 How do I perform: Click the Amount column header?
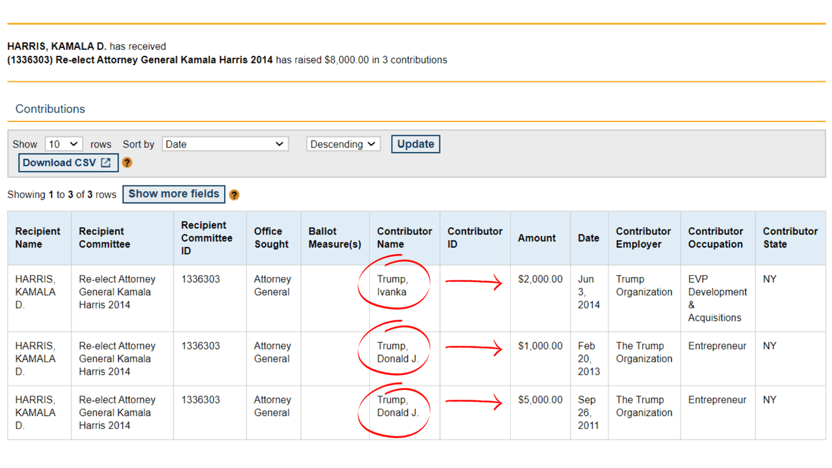pyautogui.click(x=536, y=238)
